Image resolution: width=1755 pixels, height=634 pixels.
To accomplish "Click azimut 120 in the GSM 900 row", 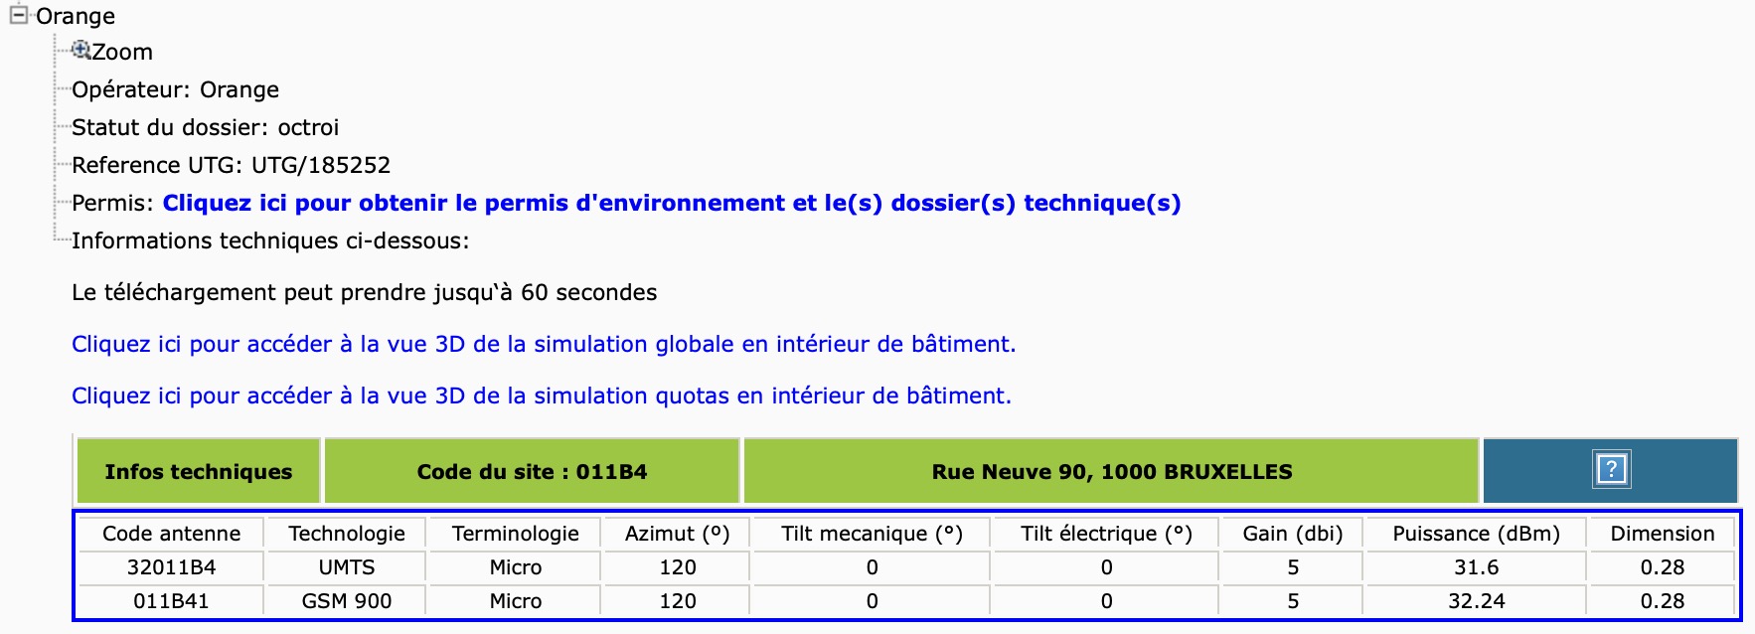I will pos(677,601).
